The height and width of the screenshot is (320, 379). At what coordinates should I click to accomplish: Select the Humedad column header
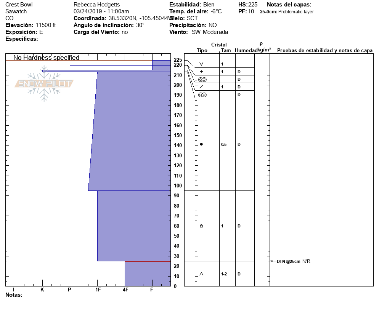pos(246,50)
